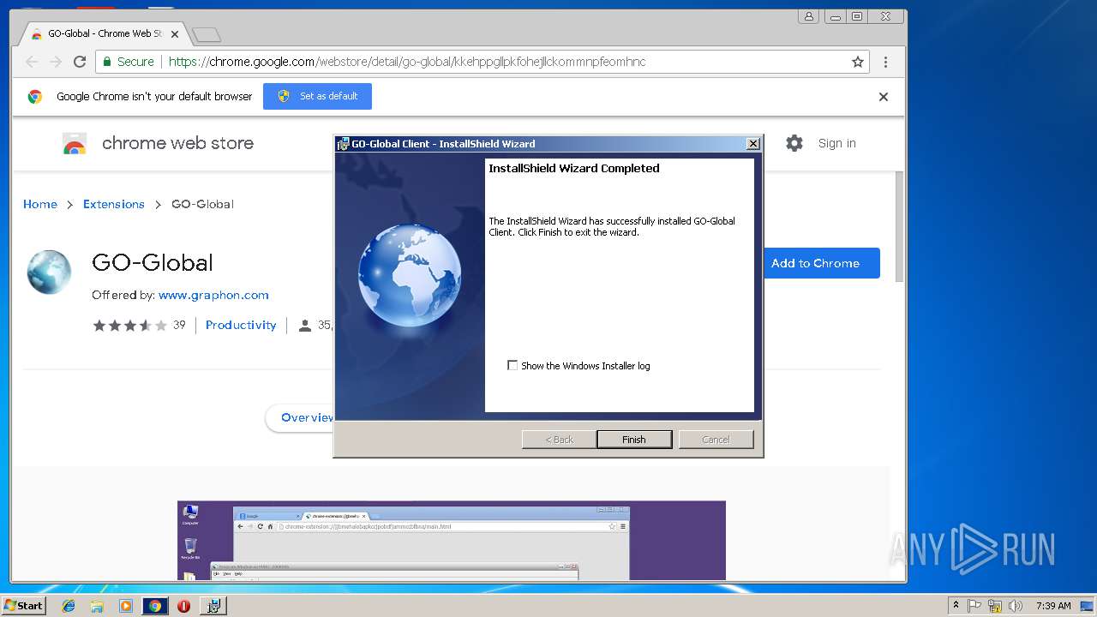The height and width of the screenshot is (617, 1097).
Task: Open Internet Explorer from taskbar
Action: pyautogui.click(x=69, y=606)
